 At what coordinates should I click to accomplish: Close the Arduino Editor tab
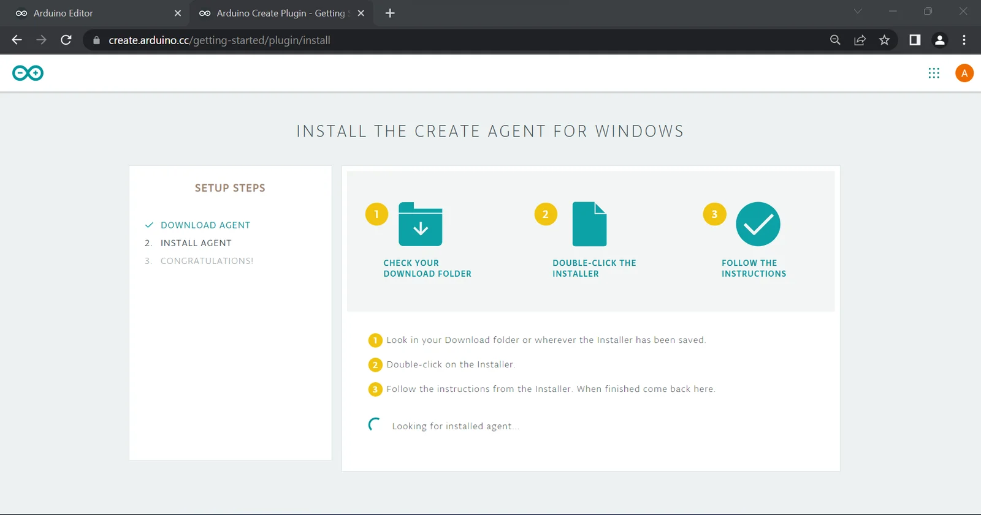[x=178, y=13]
